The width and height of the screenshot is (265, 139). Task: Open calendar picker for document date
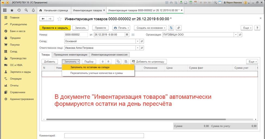coord(127,35)
